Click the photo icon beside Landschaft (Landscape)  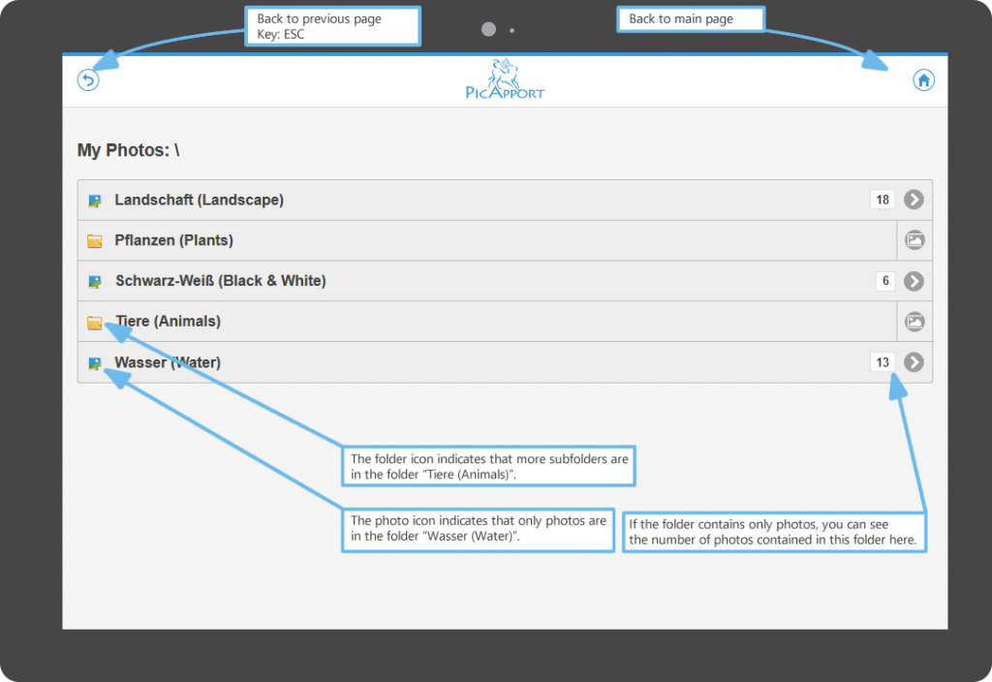95,201
